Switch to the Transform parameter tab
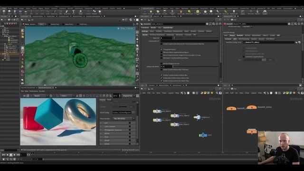This screenshot has width=304, height=171. (x=145, y=28)
